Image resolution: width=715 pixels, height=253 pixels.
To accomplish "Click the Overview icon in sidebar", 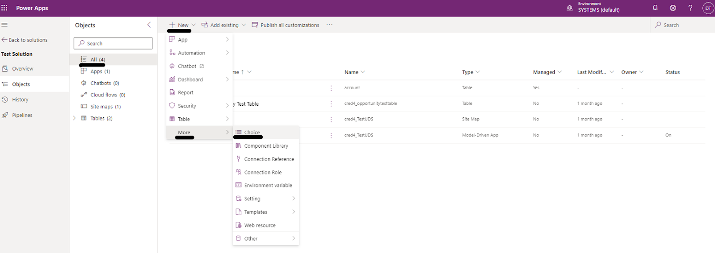I will pyautogui.click(x=5, y=69).
